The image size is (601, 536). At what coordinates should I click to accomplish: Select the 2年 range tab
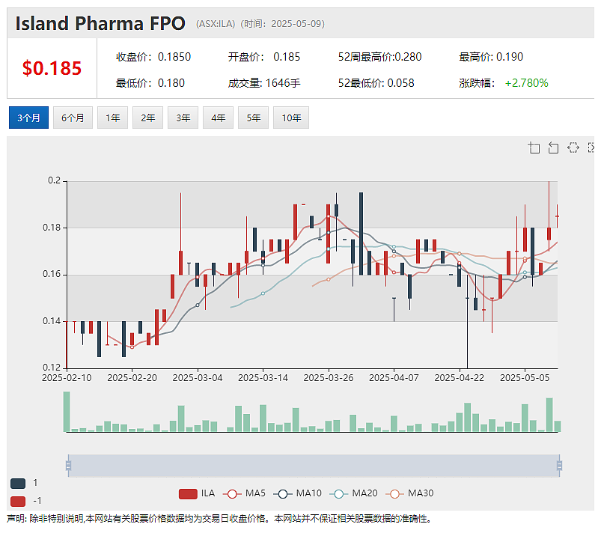(147, 118)
